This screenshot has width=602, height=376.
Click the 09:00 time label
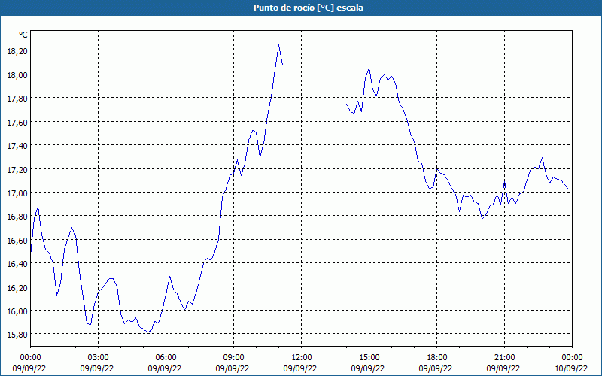(234, 358)
